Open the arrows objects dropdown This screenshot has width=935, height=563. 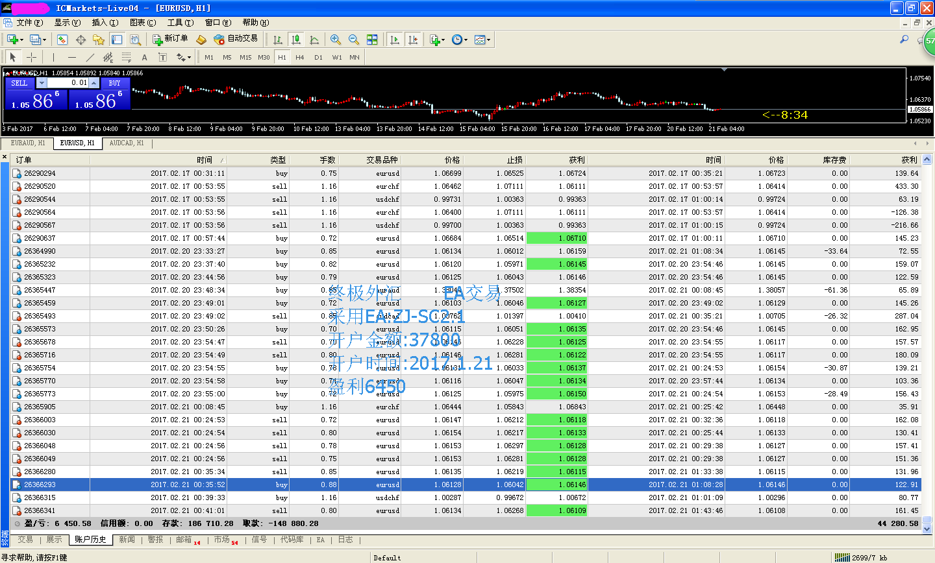click(x=184, y=57)
